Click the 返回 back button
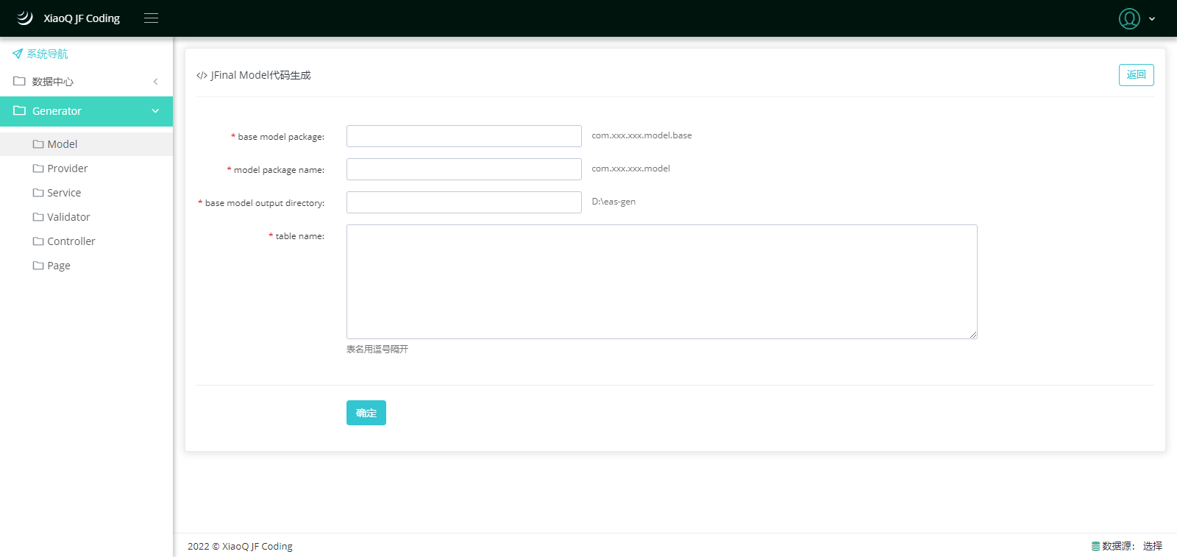Image resolution: width=1177 pixels, height=557 pixels. (1136, 75)
